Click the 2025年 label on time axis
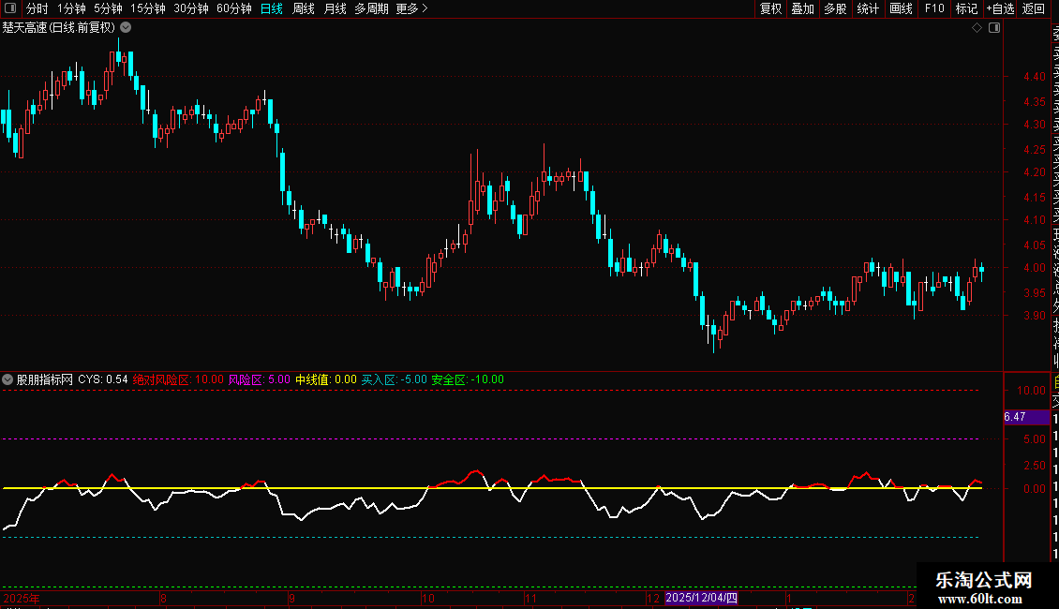 (22, 598)
